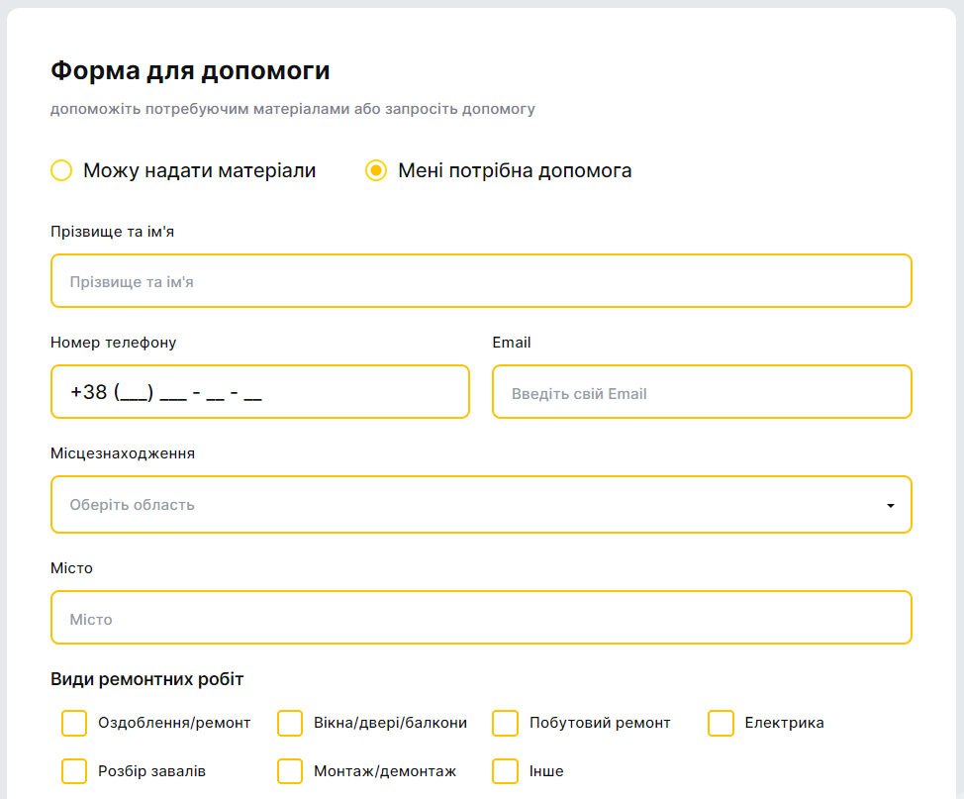Select 'Мені потрібна допомога' radio button
The image size is (964, 799).
coord(376,170)
